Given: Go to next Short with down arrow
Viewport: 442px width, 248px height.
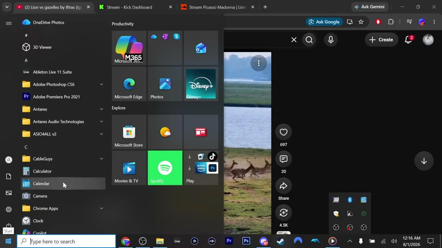Looking at the screenshot, I should click(x=424, y=161).
